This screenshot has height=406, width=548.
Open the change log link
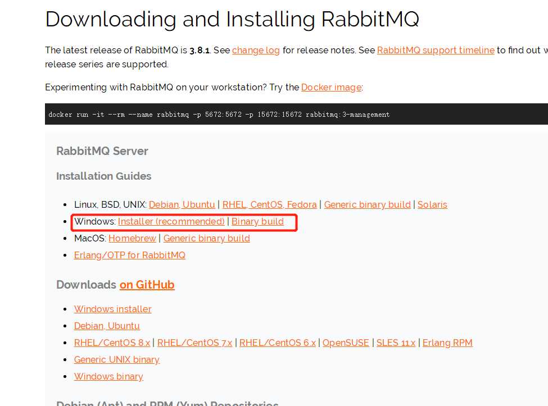256,51
